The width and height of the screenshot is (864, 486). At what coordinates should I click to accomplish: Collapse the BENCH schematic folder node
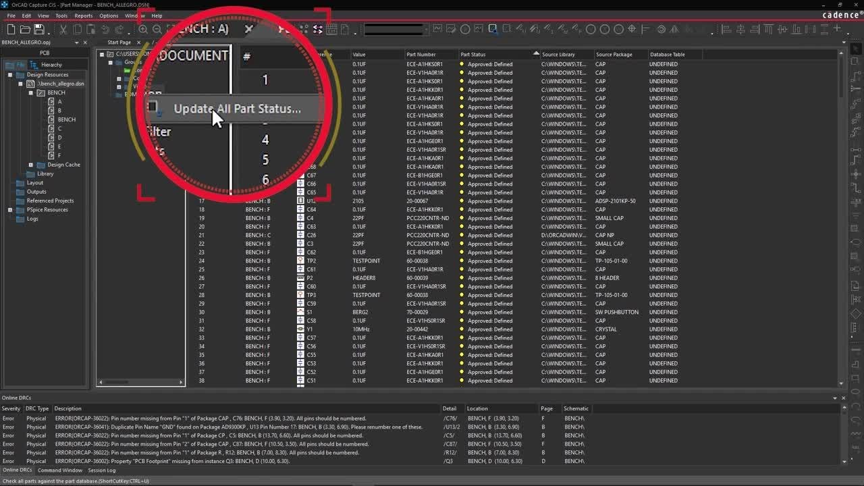tap(30, 92)
